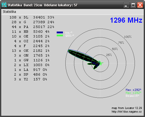Click the 100% ring label on polar chart
The width and height of the screenshot is (145, 117).
click(128, 37)
